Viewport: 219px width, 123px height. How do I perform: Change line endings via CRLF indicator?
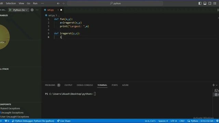pos(182,121)
